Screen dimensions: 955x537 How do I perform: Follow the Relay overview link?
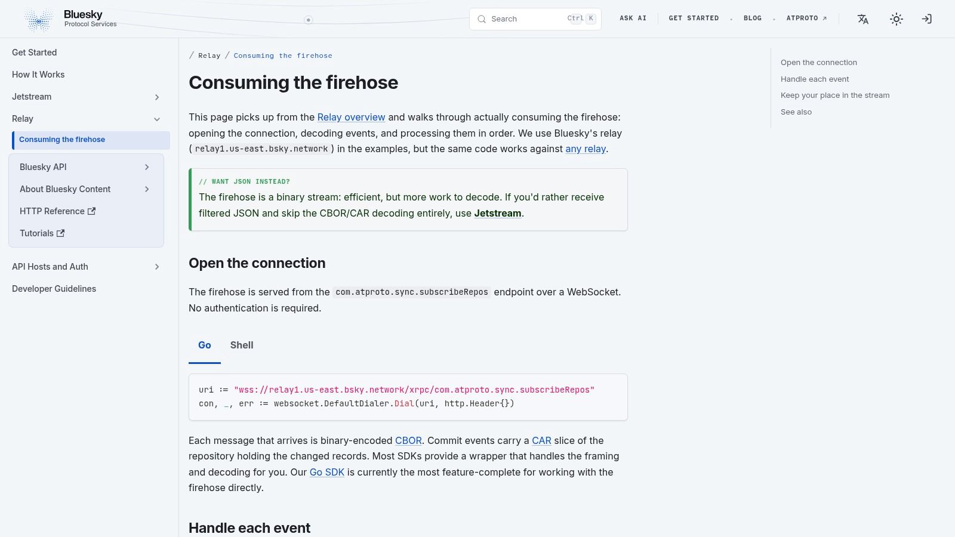click(351, 117)
